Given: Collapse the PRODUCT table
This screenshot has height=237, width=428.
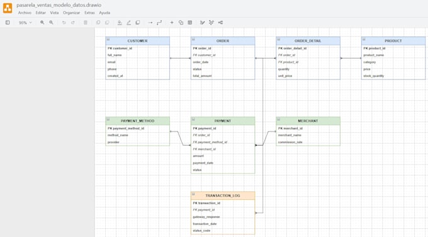Looking at the screenshot, I should click(364, 39).
